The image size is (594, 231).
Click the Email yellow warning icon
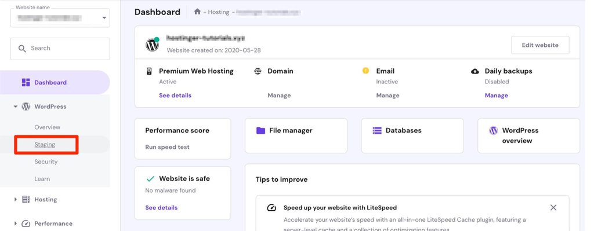click(x=365, y=71)
